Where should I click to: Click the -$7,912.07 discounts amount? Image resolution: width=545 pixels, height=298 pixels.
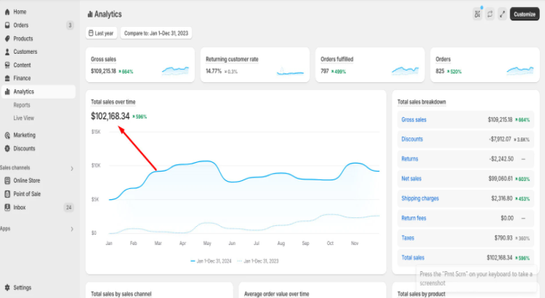click(500, 139)
